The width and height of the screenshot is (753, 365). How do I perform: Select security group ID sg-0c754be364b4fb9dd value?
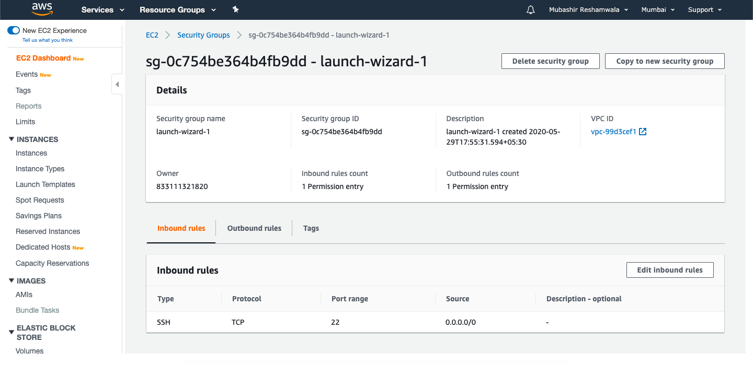pyautogui.click(x=342, y=132)
